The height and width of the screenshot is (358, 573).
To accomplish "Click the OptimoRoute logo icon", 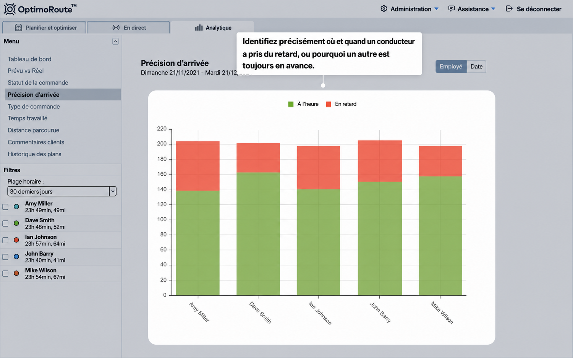I will pyautogui.click(x=10, y=9).
